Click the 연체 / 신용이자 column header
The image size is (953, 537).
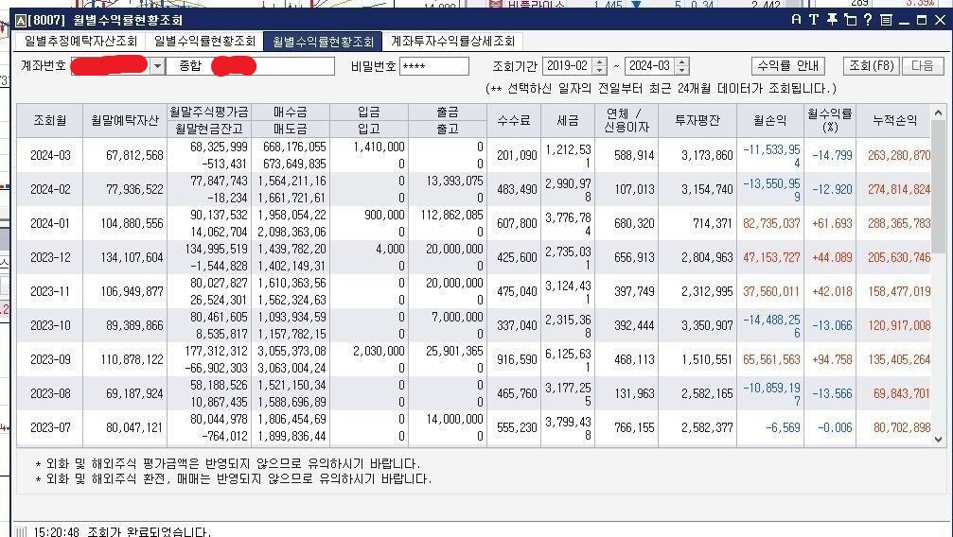[x=626, y=120]
